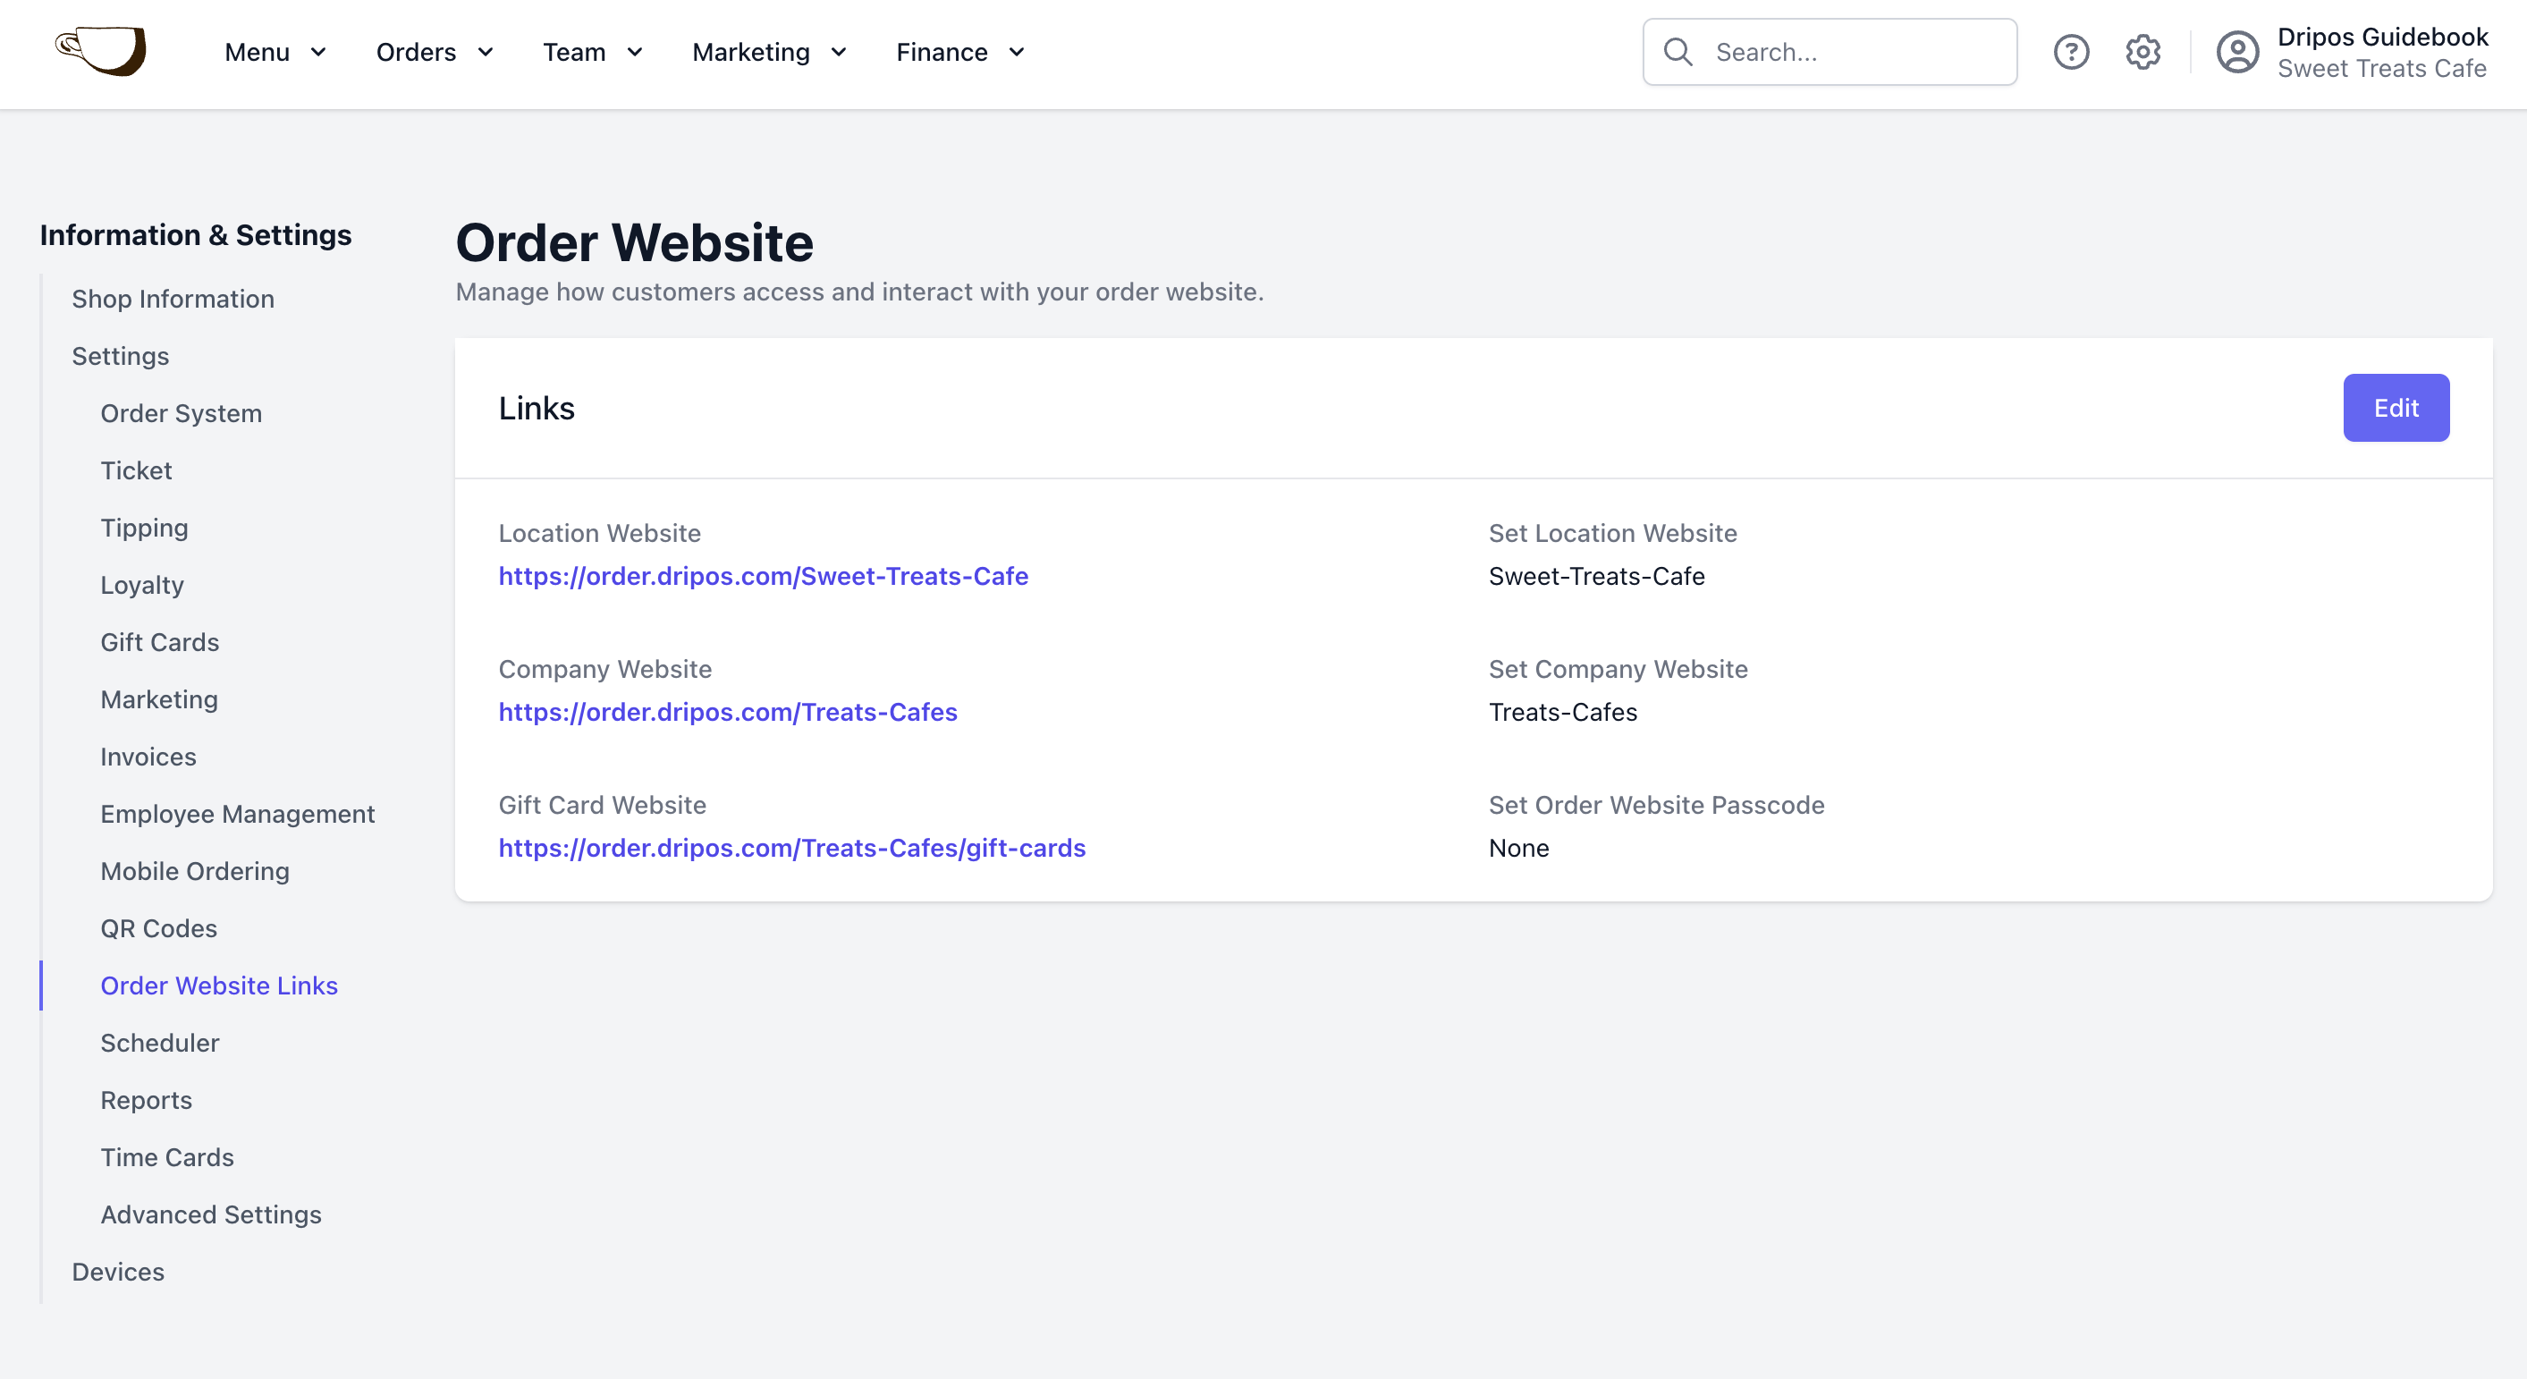The width and height of the screenshot is (2527, 1379).
Task: Click the Location Website label
Action: pos(599,533)
